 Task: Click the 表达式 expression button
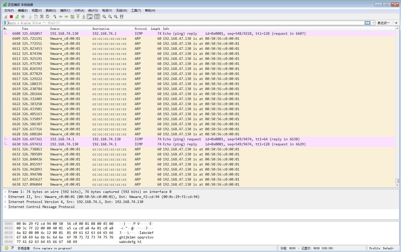(x=383, y=23)
